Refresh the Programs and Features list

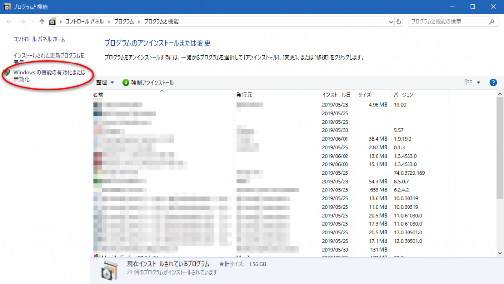tap(399, 22)
